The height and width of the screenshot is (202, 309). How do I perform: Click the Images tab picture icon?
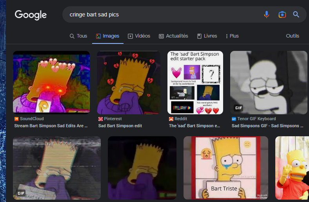(x=98, y=36)
